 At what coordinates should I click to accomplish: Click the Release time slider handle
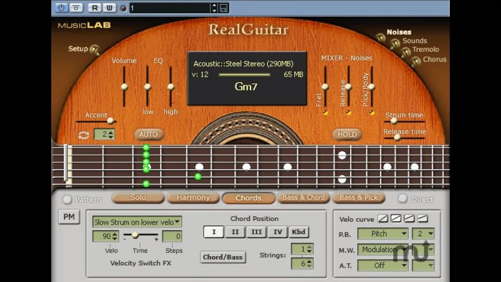point(397,138)
